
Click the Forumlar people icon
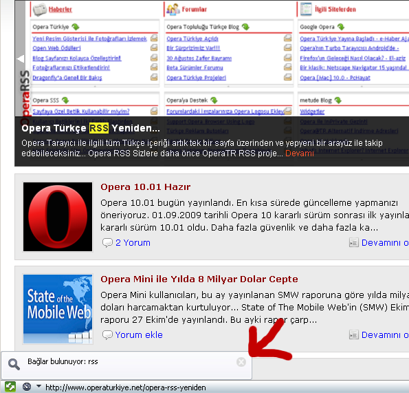[173, 10]
